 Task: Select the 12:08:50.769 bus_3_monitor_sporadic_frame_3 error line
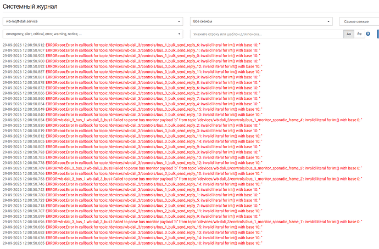click(182, 168)
